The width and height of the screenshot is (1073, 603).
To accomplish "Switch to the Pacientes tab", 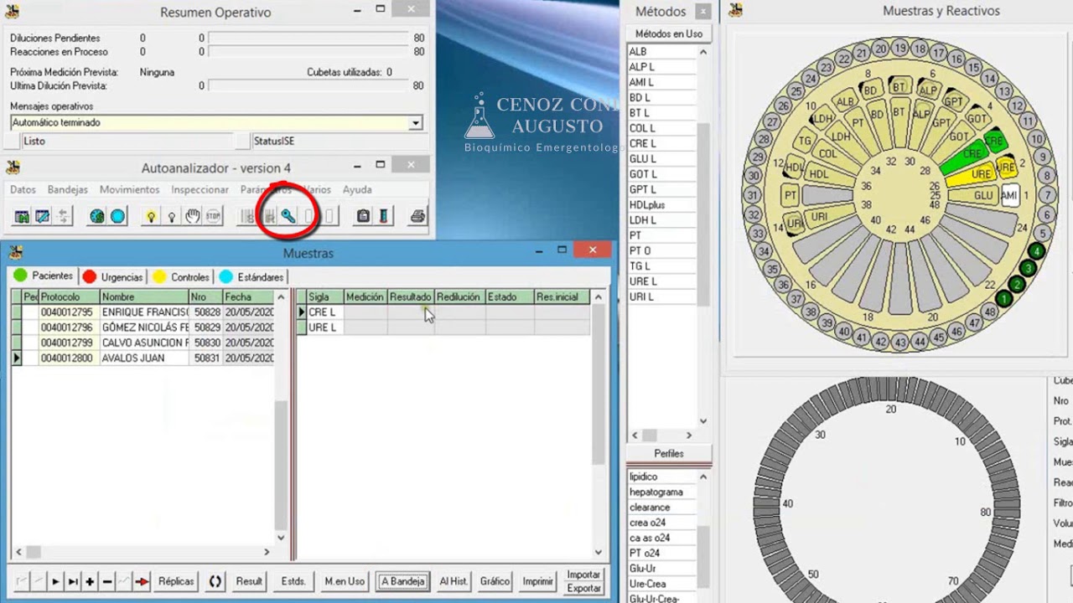I will tap(43, 276).
